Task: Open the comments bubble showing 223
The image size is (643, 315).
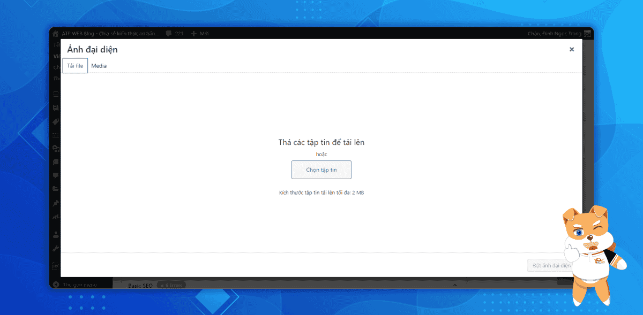Action: [x=175, y=34]
